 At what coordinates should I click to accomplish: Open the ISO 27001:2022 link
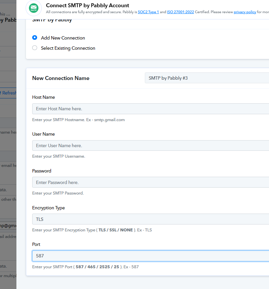[x=180, y=12]
